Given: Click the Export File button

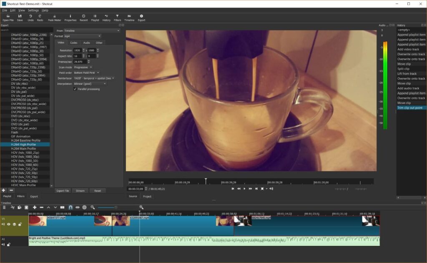Looking at the screenshot, I should pyautogui.click(x=63, y=191).
